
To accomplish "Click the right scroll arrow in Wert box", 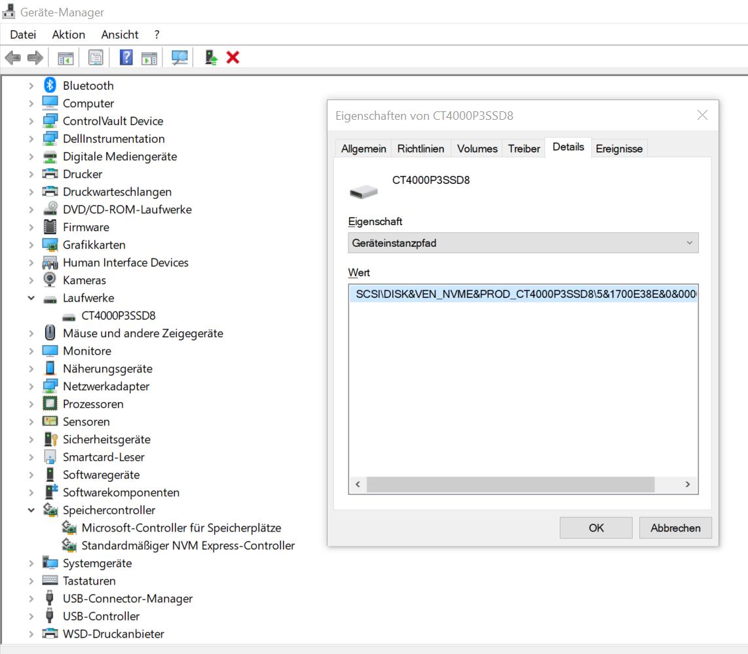I will (688, 484).
